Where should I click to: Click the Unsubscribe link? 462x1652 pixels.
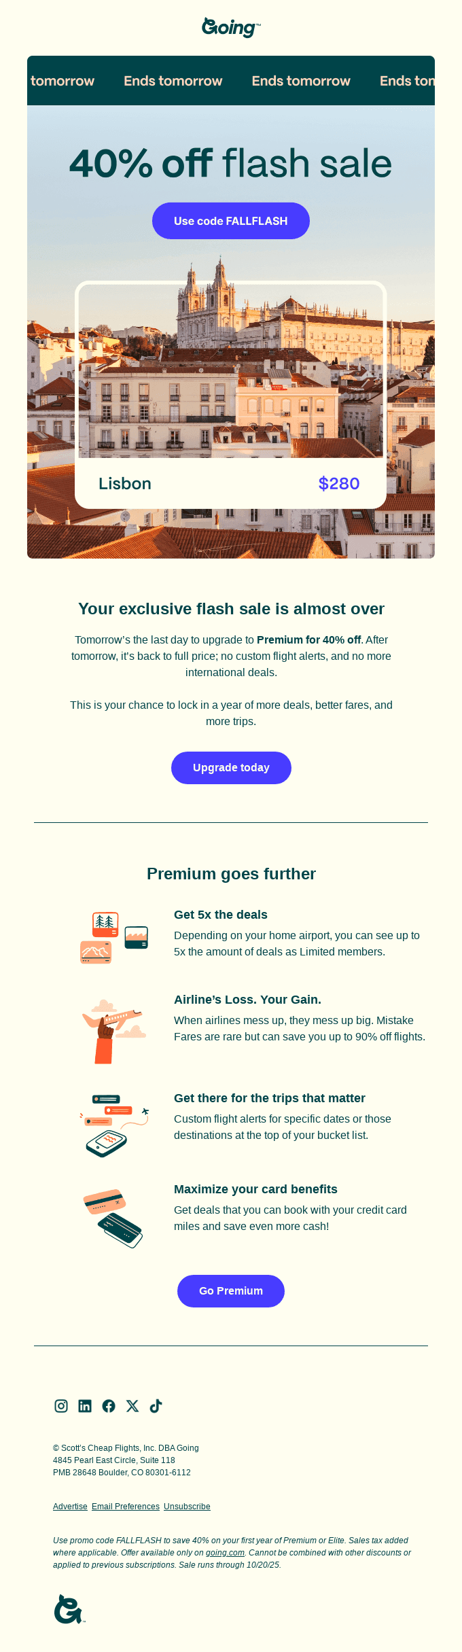(187, 1507)
